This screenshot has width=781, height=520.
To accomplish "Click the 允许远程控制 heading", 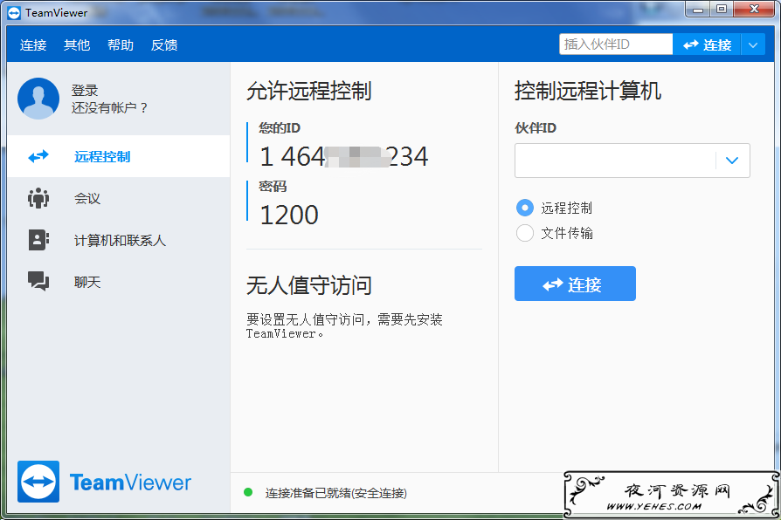I will pyautogui.click(x=308, y=91).
